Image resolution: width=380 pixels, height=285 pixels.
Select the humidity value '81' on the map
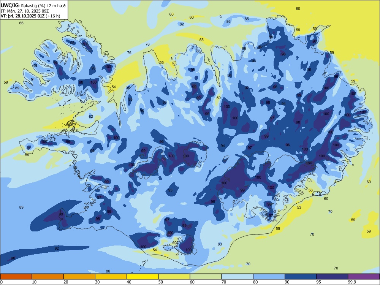pyautogui.click(x=70, y=26)
